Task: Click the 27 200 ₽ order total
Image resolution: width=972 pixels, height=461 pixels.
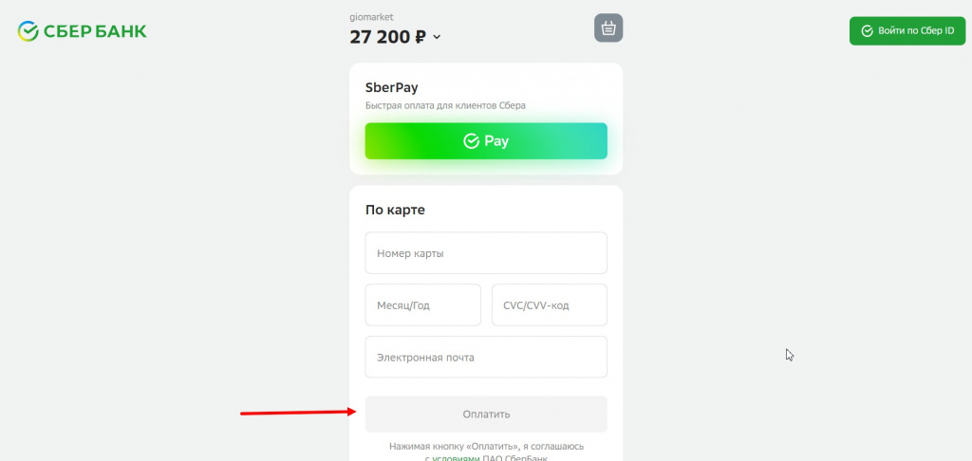Action: click(x=387, y=37)
